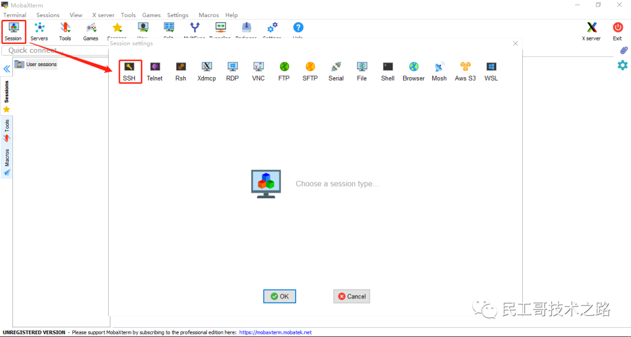Open the Servers toolbar button
Image resolution: width=631 pixels, height=337 pixels.
(x=39, y=32)
